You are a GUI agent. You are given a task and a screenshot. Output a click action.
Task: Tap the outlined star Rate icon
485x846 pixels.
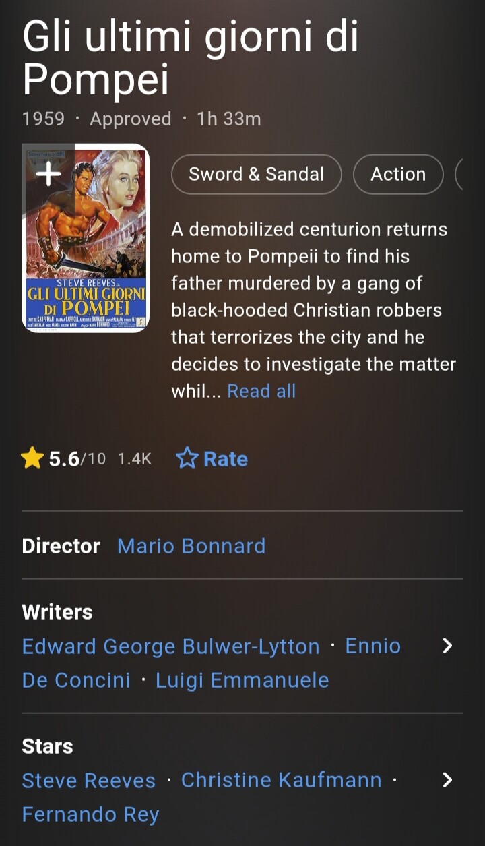tap(187, 459)
